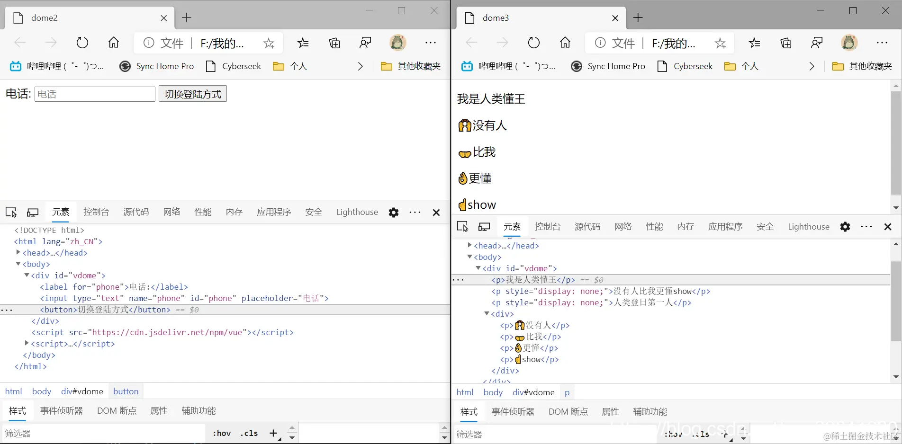Toggle the .cls panel in right DevTools
Screen dimensions: 902x444
pos(700,434)
